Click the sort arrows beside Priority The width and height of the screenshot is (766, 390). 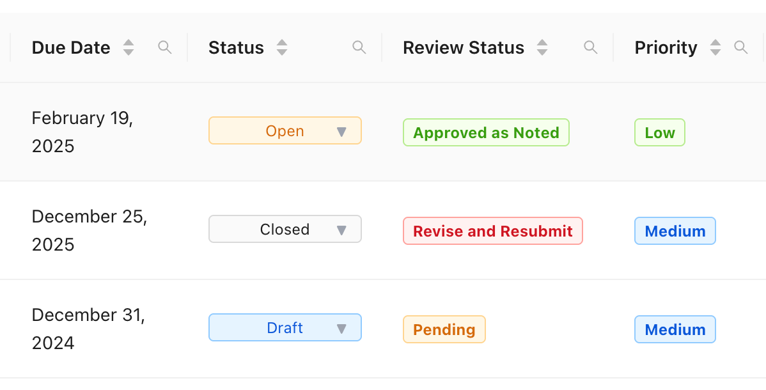click(715, 47)
